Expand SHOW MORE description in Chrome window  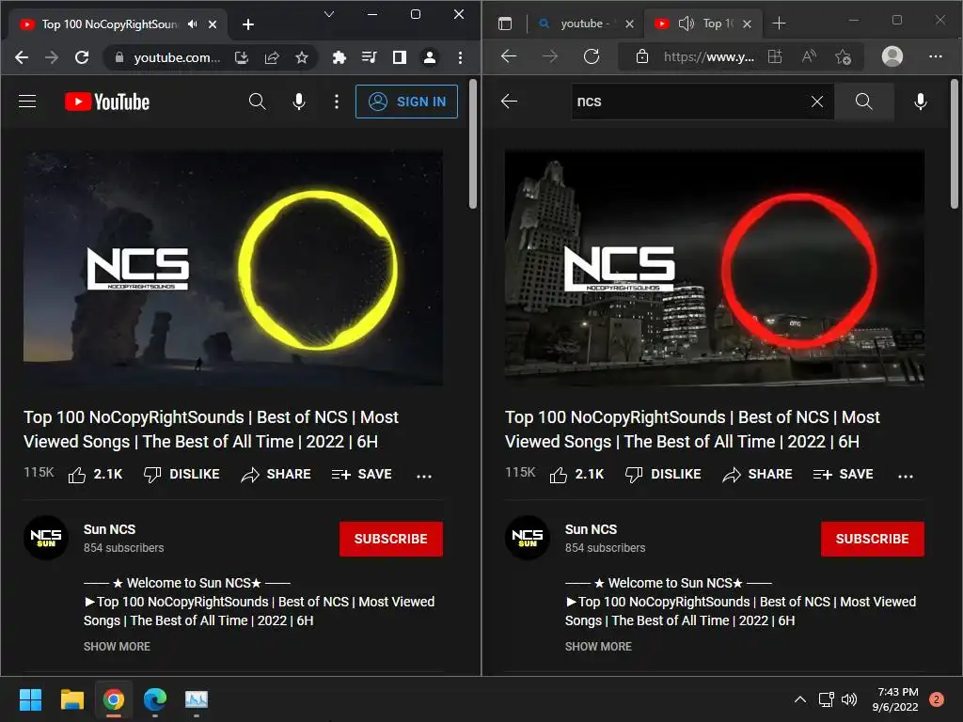point(117,647)
